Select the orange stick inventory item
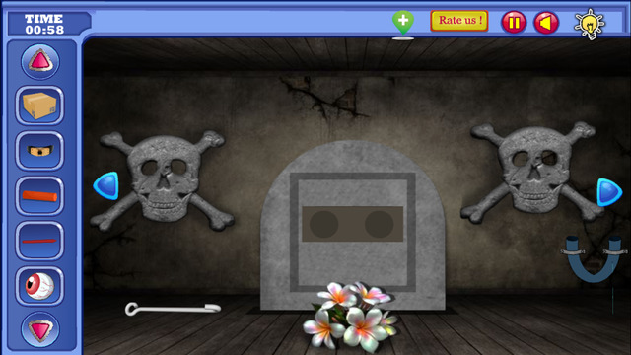 39,196
